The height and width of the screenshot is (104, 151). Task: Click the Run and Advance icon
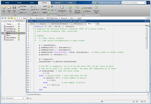(77, 7)
